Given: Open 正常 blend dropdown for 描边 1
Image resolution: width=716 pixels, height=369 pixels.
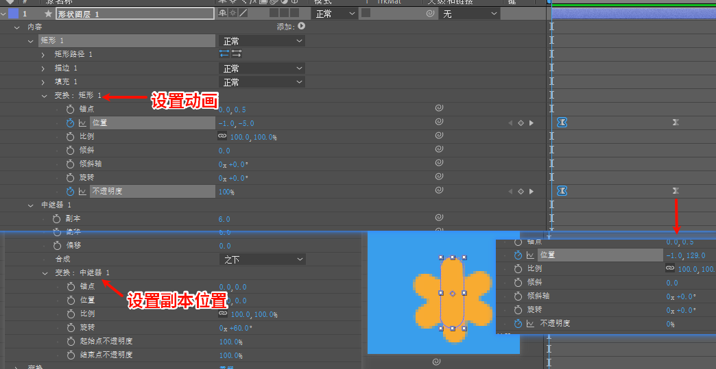Looking at the screenshot, I should 262,68.
